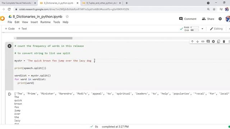
Task: Click the browser profile avatar
Action: [x=227, y=9]
